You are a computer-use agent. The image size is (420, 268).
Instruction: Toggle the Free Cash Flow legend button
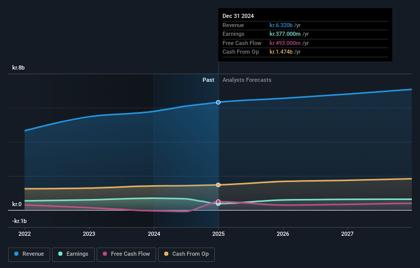(126, 254)
